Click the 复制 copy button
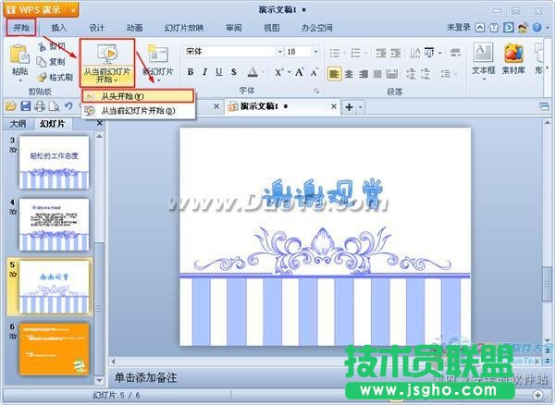Screen dimensions: 555x405 pyautogui.click(x=51, y=62)
